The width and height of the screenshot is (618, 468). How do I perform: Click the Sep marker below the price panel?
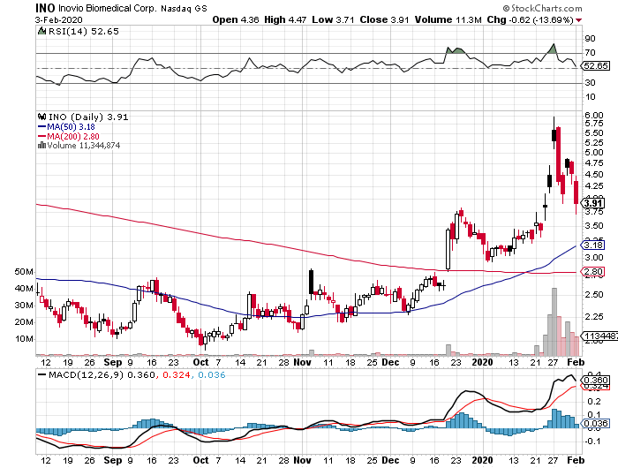point(113,362)
